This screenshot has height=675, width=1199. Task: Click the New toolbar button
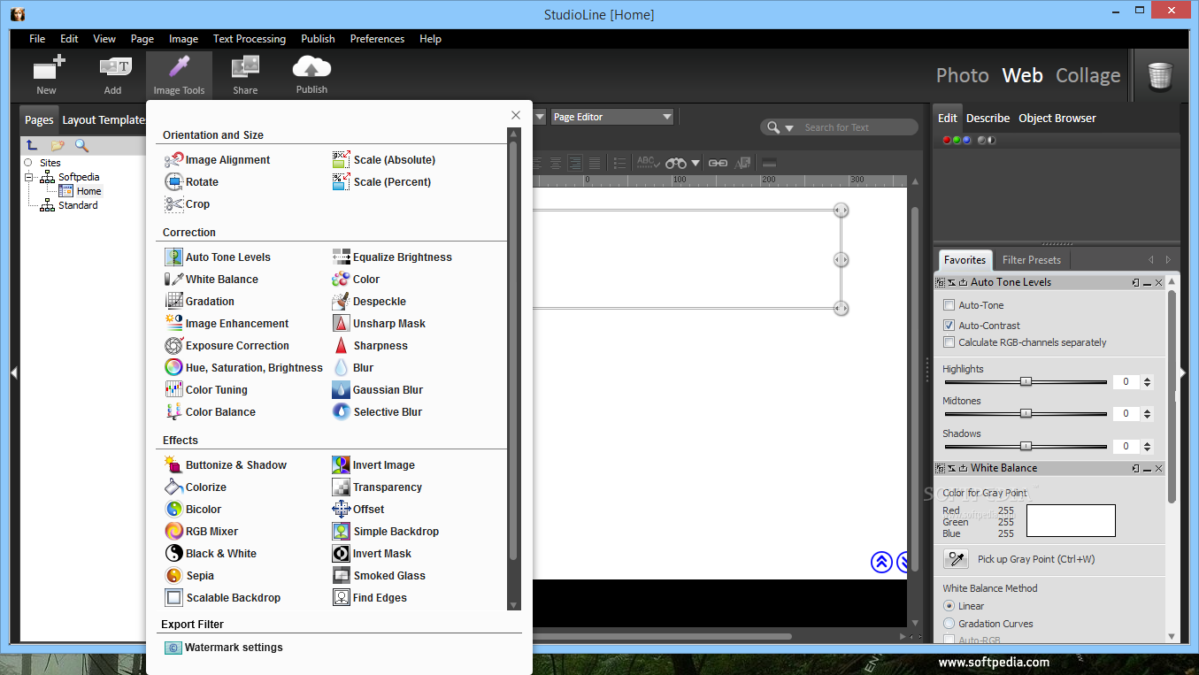[46, 75]
